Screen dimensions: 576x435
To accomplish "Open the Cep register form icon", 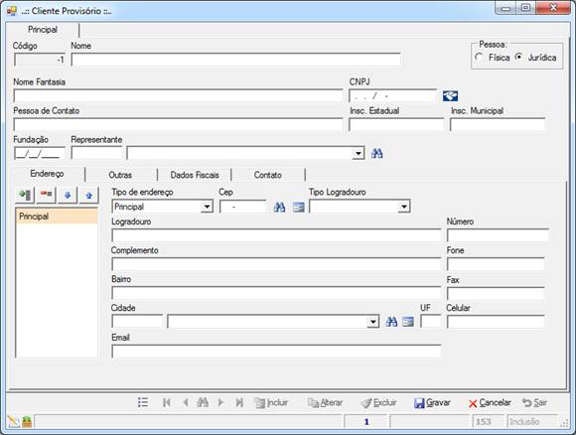I will [x=299, y=208].
